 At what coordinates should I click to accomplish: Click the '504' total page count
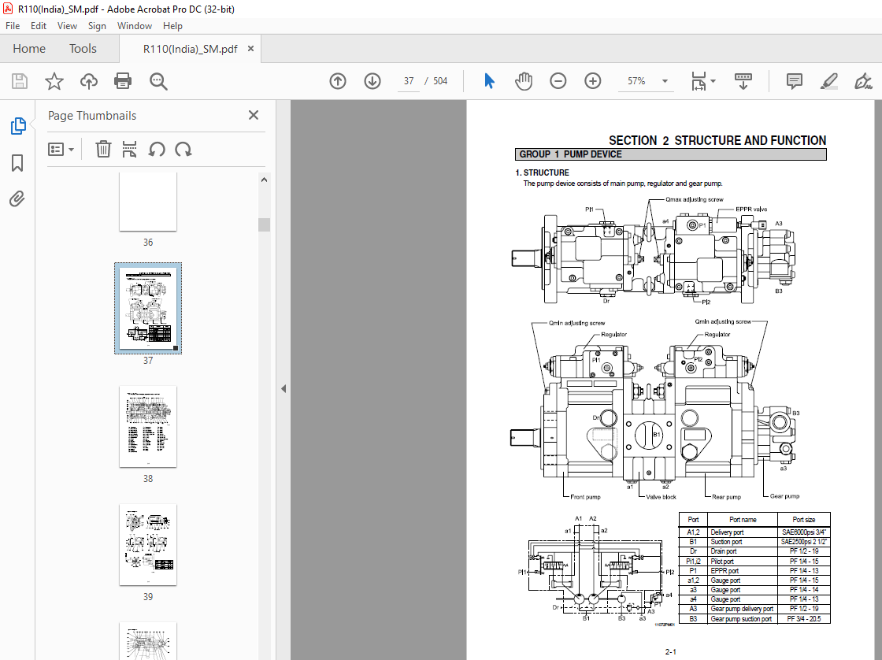click(440, 81)
